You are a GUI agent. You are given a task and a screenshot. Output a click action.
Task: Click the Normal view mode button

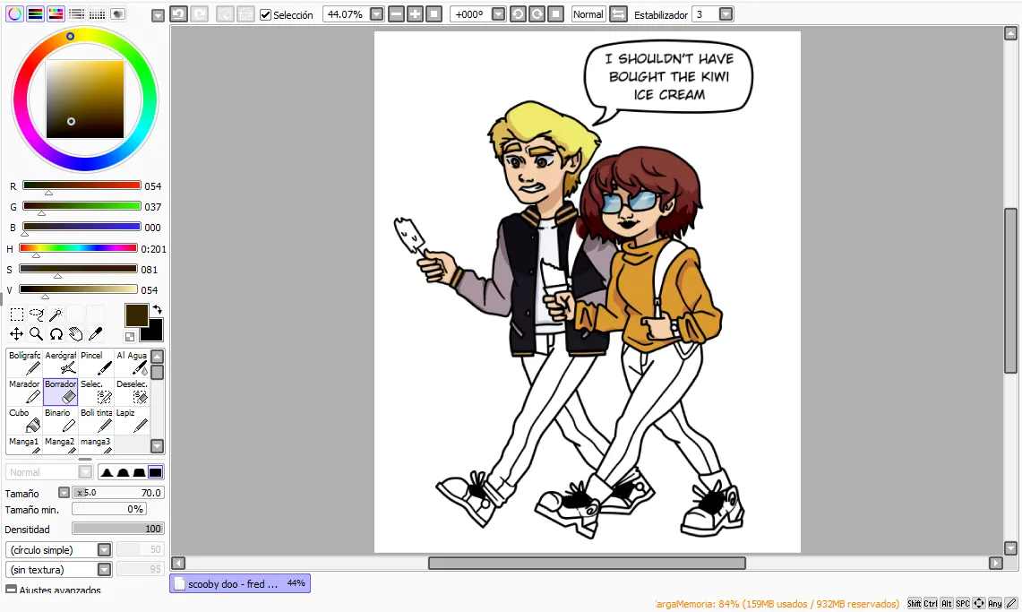(x=588, y=13)
